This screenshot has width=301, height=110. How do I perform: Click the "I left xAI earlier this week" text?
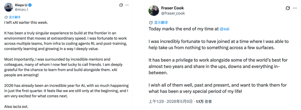[26, 22]
